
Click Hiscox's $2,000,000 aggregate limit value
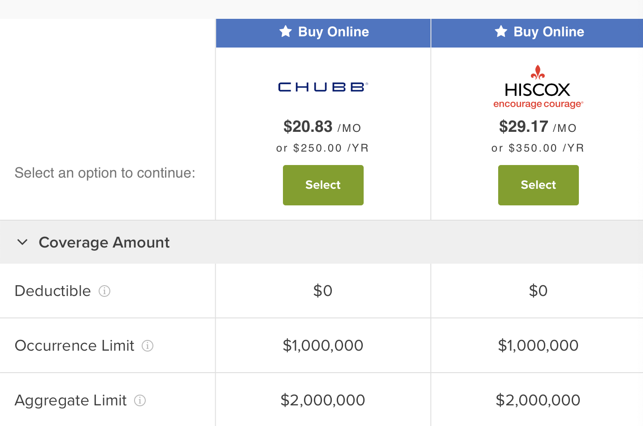tap(538, 400)
